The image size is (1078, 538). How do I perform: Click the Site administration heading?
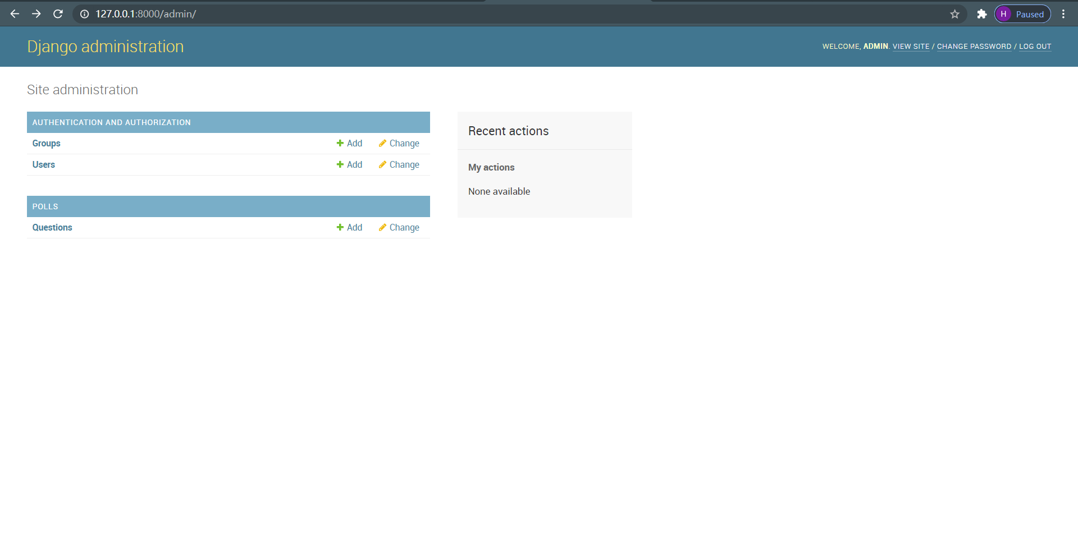click(83, 90)
